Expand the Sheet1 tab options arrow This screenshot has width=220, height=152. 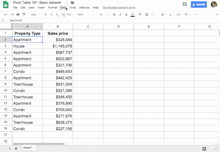(34, 148)
